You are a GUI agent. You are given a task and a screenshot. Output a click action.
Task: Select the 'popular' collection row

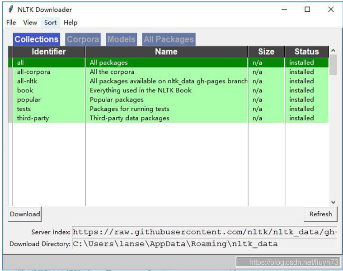coord(168,100)
